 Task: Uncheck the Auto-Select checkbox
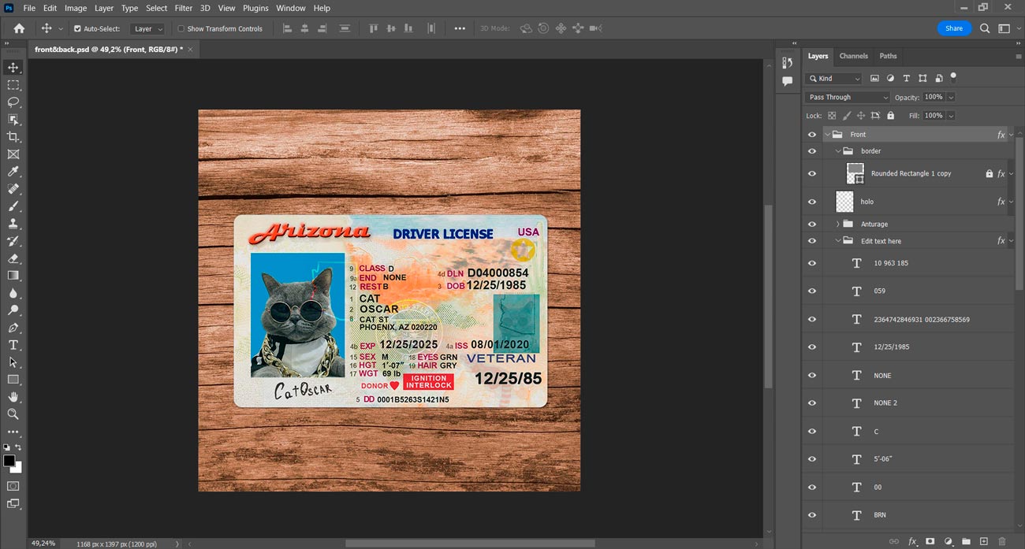77,29
